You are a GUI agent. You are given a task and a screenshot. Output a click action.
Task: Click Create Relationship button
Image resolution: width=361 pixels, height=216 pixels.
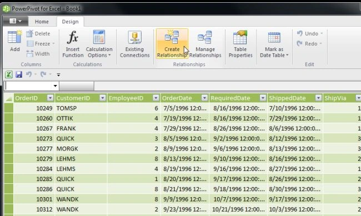point(172,44)
